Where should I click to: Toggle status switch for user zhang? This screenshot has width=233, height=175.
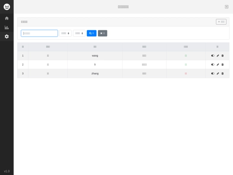click(213, 73)
